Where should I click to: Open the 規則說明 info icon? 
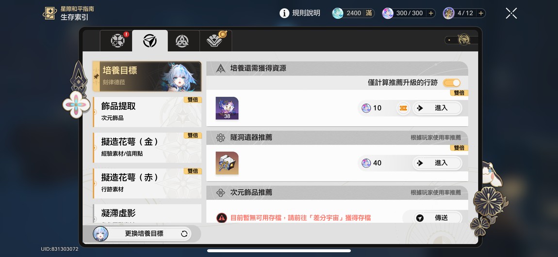(x=284, y=13)
